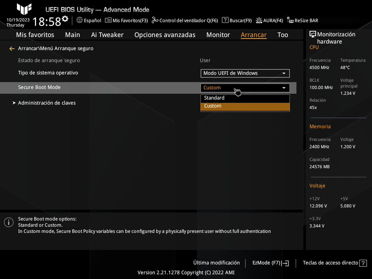Expand Administración de claves submenu

click(x=47, y=103)
